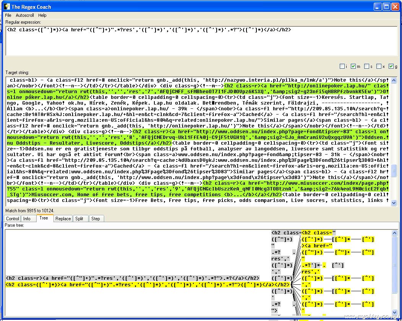Select the Step tab
The width and height of the screenshot is (402, 321).
96,219
